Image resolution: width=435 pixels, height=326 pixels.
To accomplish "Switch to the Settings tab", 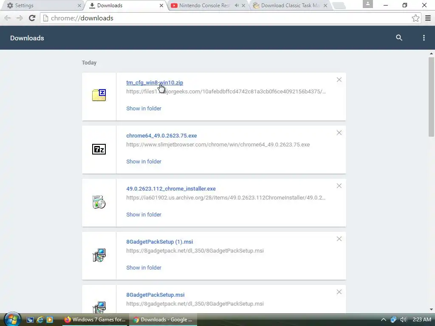I will [42, 6].
